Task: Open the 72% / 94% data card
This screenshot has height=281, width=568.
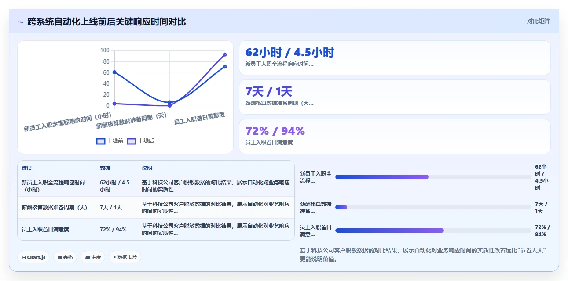Action: tap(395, 137)
